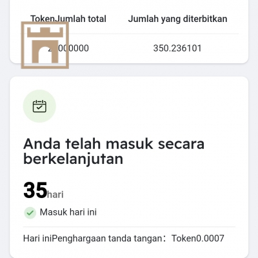The width and height of the screenshot is (258, 258).
Task: Tap the word berkelanjutan in the heading
Action: pos(73,159)
